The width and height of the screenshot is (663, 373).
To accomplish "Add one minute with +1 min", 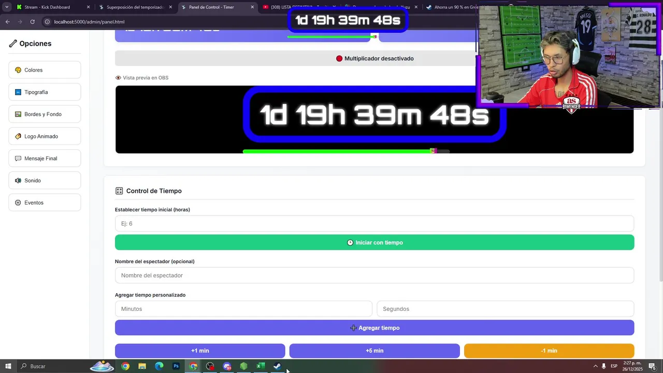I will click(x=200, y=351).
